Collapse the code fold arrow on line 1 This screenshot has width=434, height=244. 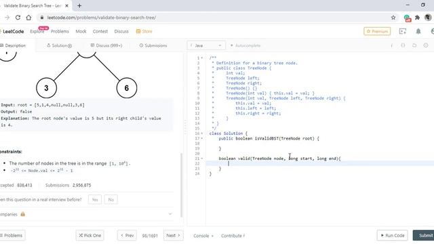pyautogui.click(x=202, y=58)
